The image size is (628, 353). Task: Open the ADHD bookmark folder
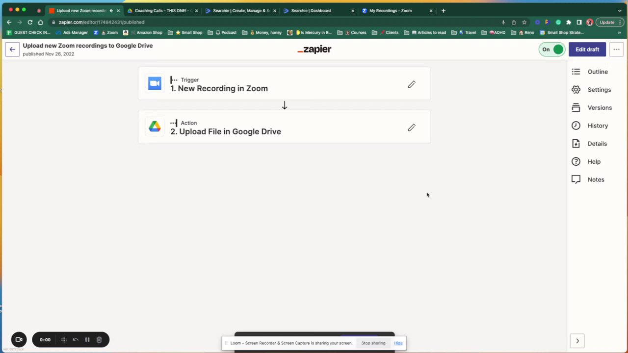493,32
